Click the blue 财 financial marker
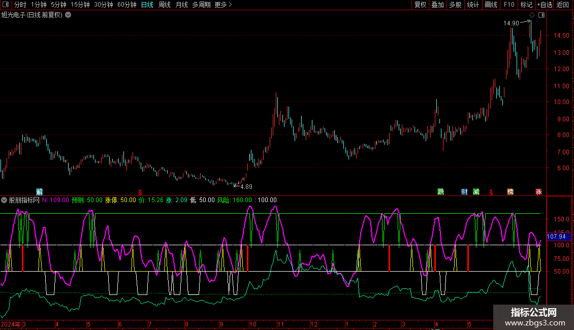The image size is (574, 330). tap(464, 192)
